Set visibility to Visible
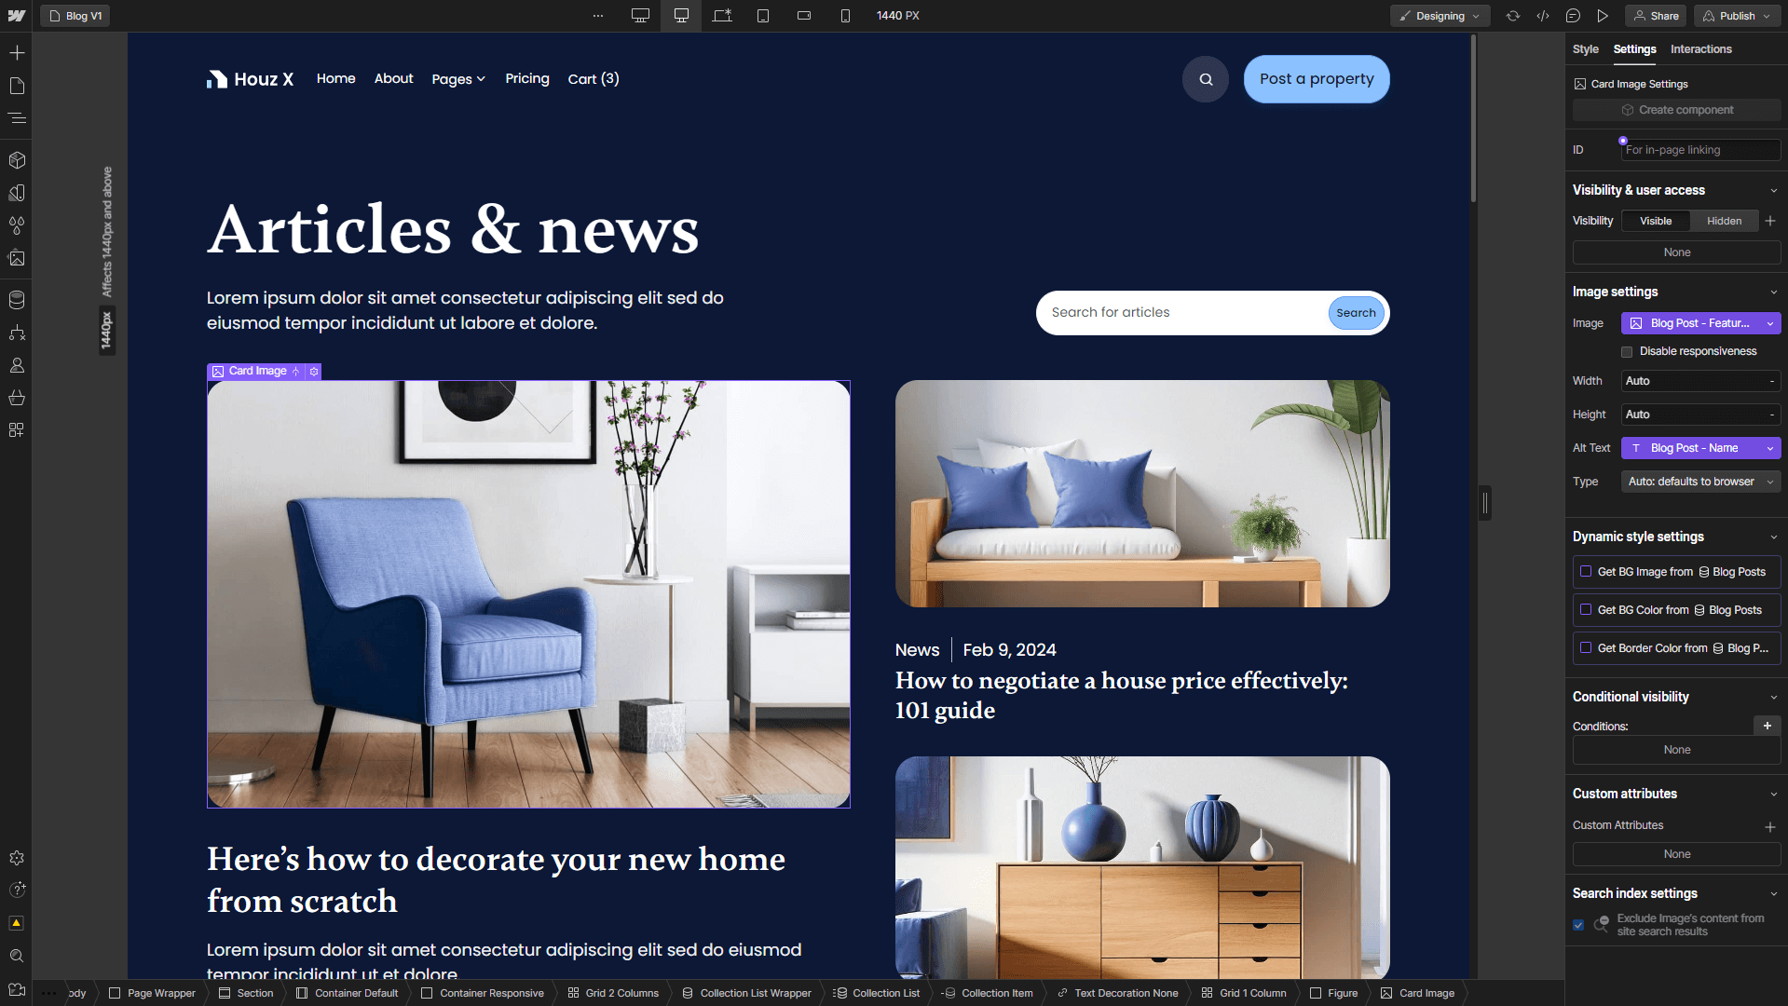Image resolution: width=1788 pixels, height=1006 pixels. (x=1656, y=221)
